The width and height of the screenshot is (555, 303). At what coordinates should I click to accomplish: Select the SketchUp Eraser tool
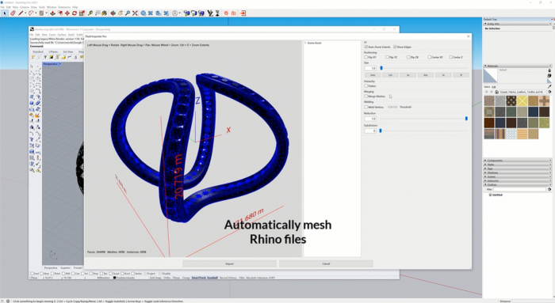pos(13,13)
